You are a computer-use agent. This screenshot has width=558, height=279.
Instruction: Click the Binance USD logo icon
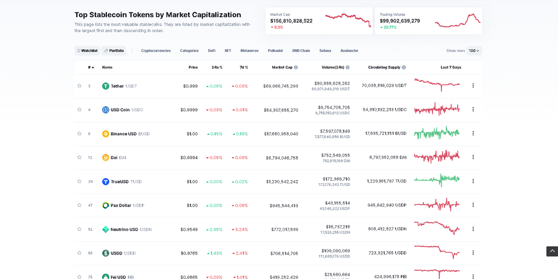[x=105, y=134]
